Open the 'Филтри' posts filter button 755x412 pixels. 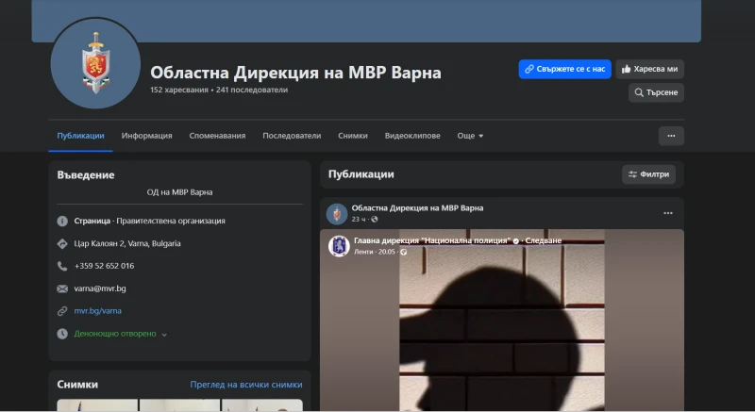[x=648, y=174]
